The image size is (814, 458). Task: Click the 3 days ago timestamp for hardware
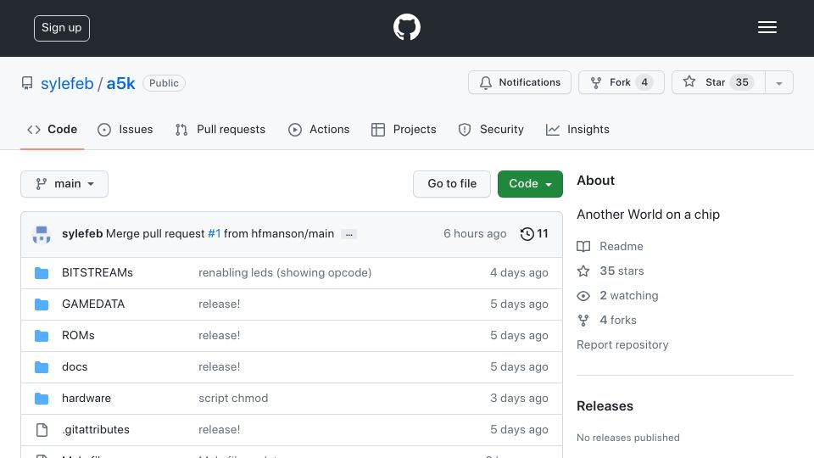(519, 399)
